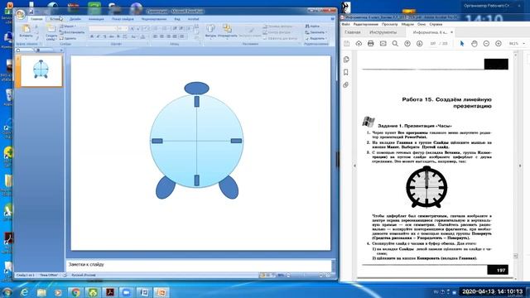
Task: Open the File Explorer folder icon on taskbar
Action: click(41, 292)
